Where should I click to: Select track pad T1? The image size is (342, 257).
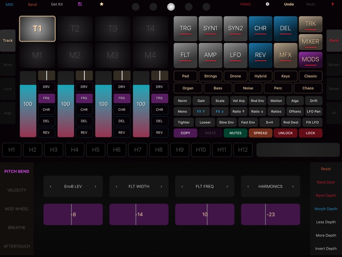click(x=37, y=29)
